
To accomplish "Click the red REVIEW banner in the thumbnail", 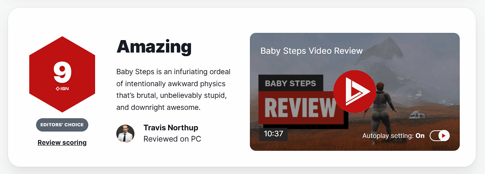I will (x=301, y=106).
